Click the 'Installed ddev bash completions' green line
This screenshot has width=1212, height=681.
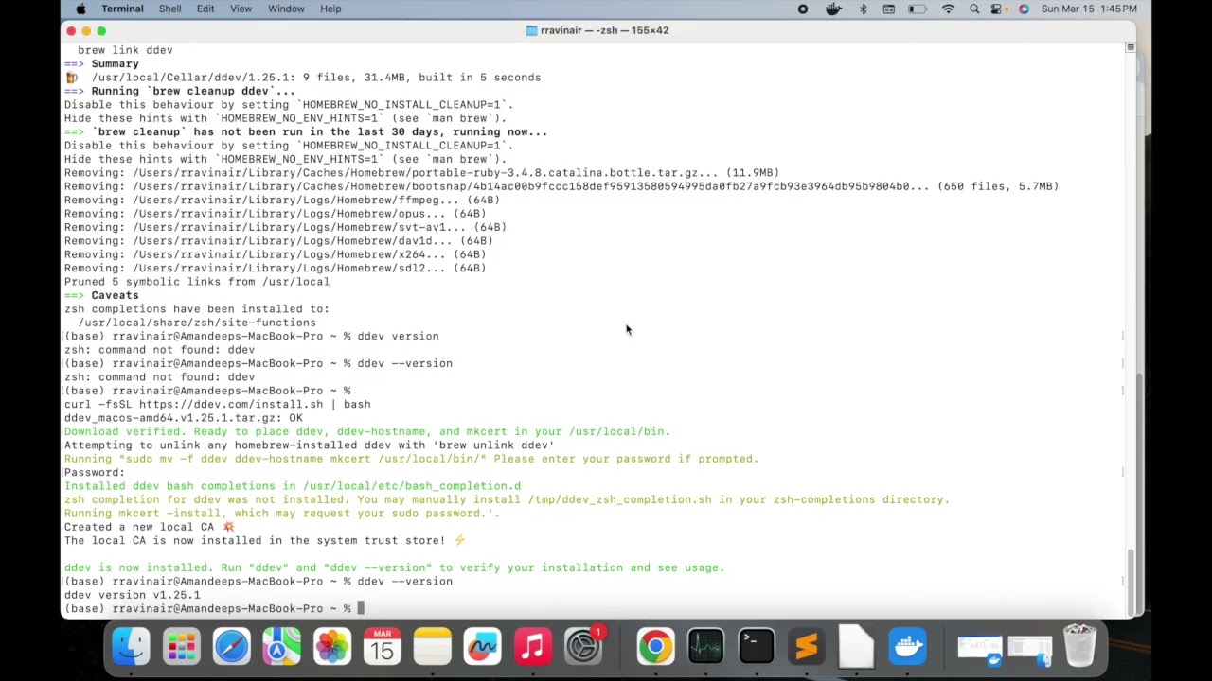pyautogui.click(x=293, y=486)
